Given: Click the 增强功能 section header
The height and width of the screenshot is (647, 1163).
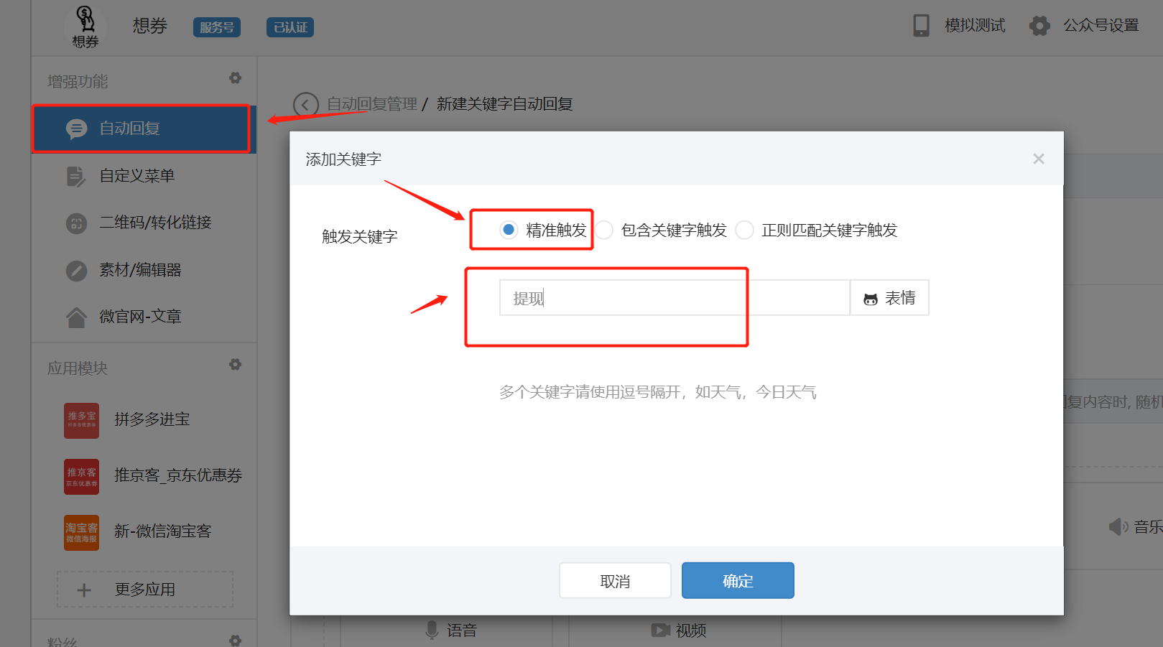Looking at the screenshot, I should point(78,82).
